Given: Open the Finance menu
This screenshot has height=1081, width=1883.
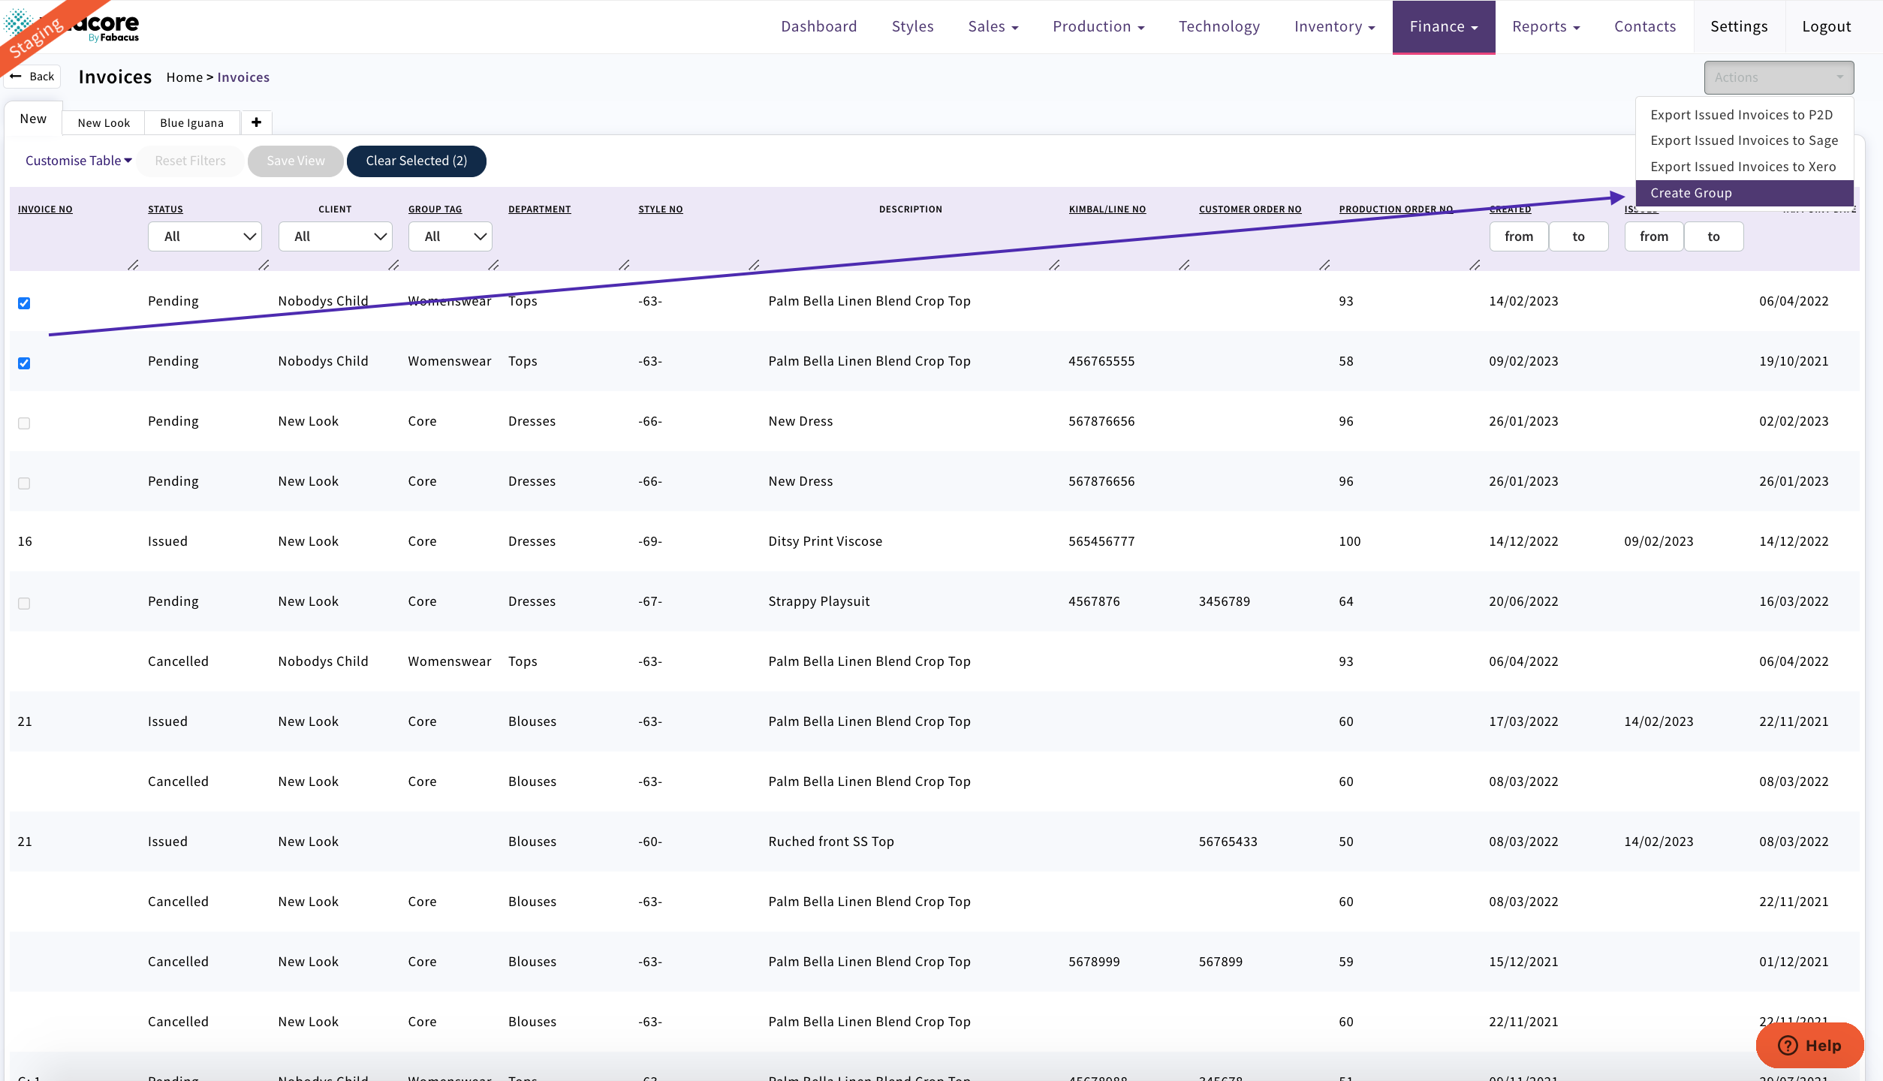Looking at the screenshot, I should (x=1442, y=26).
